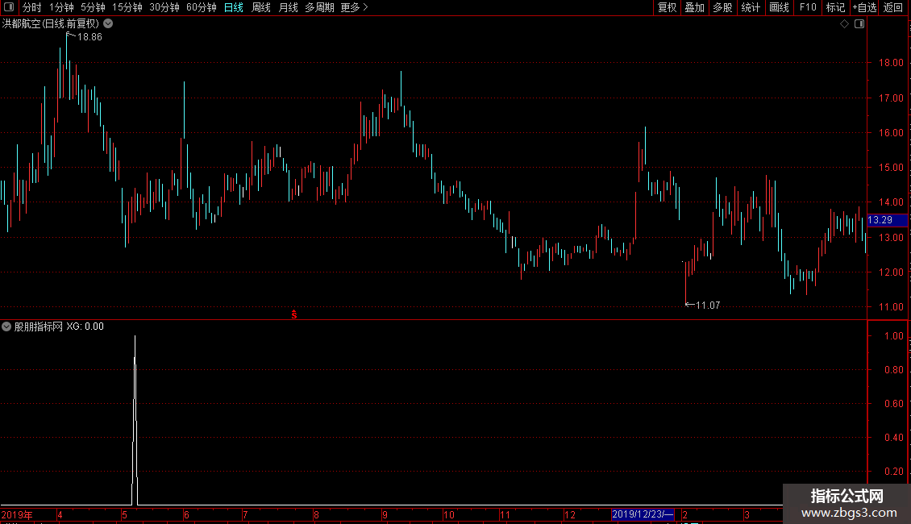The image size is (911, 524).
Task: Click the red S marker on chart
Action: (x=294, y=314)
